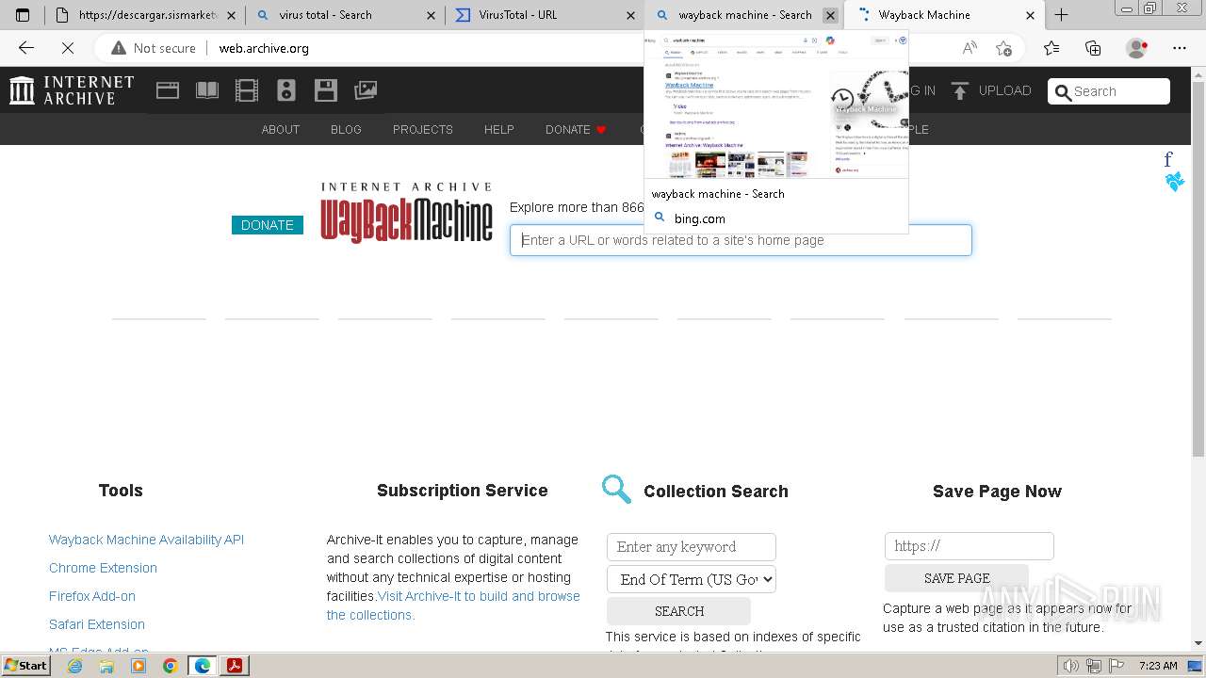Open browser Settings and more menu
Screen dimensions: 1206x678
point(1180,48)
